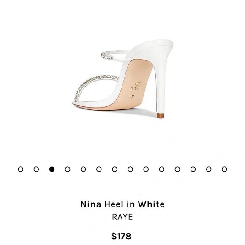Show the sixth product image via dot
The image size is (245, 245).
point(99,169)
